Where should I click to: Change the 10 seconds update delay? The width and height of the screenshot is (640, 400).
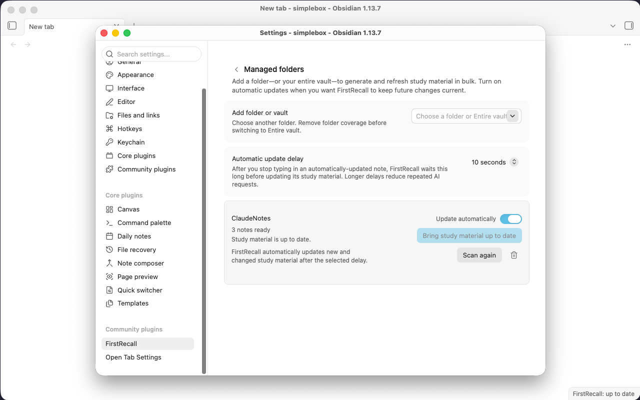[x=494, y=162]
